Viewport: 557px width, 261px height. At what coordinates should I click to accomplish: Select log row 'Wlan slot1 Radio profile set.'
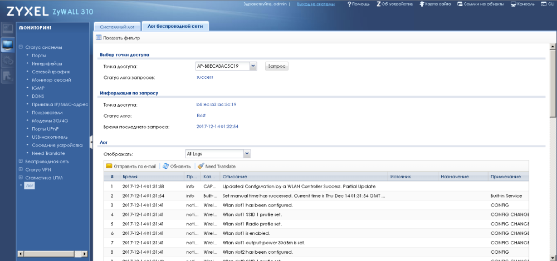(316, 224)
